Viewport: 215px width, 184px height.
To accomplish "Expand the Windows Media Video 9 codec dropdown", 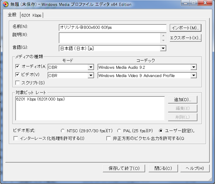I will [147, 76].
